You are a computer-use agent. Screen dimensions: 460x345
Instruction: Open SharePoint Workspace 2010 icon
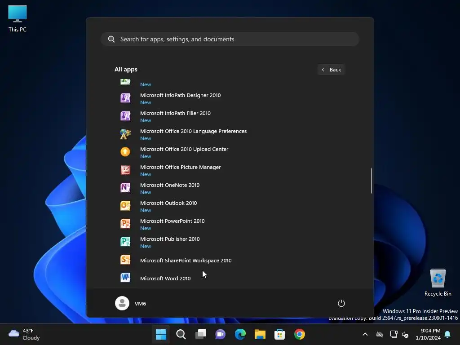click(125, 260)
